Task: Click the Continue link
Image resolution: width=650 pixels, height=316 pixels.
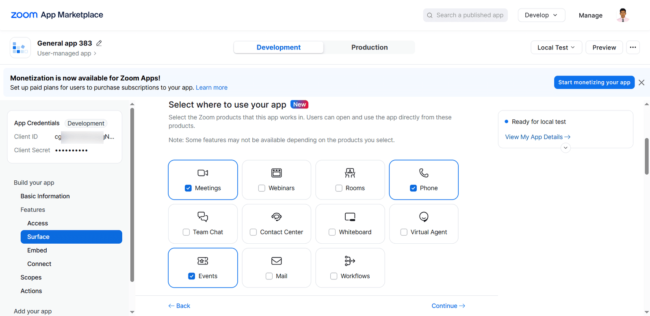Action: (x=448, y=306)
